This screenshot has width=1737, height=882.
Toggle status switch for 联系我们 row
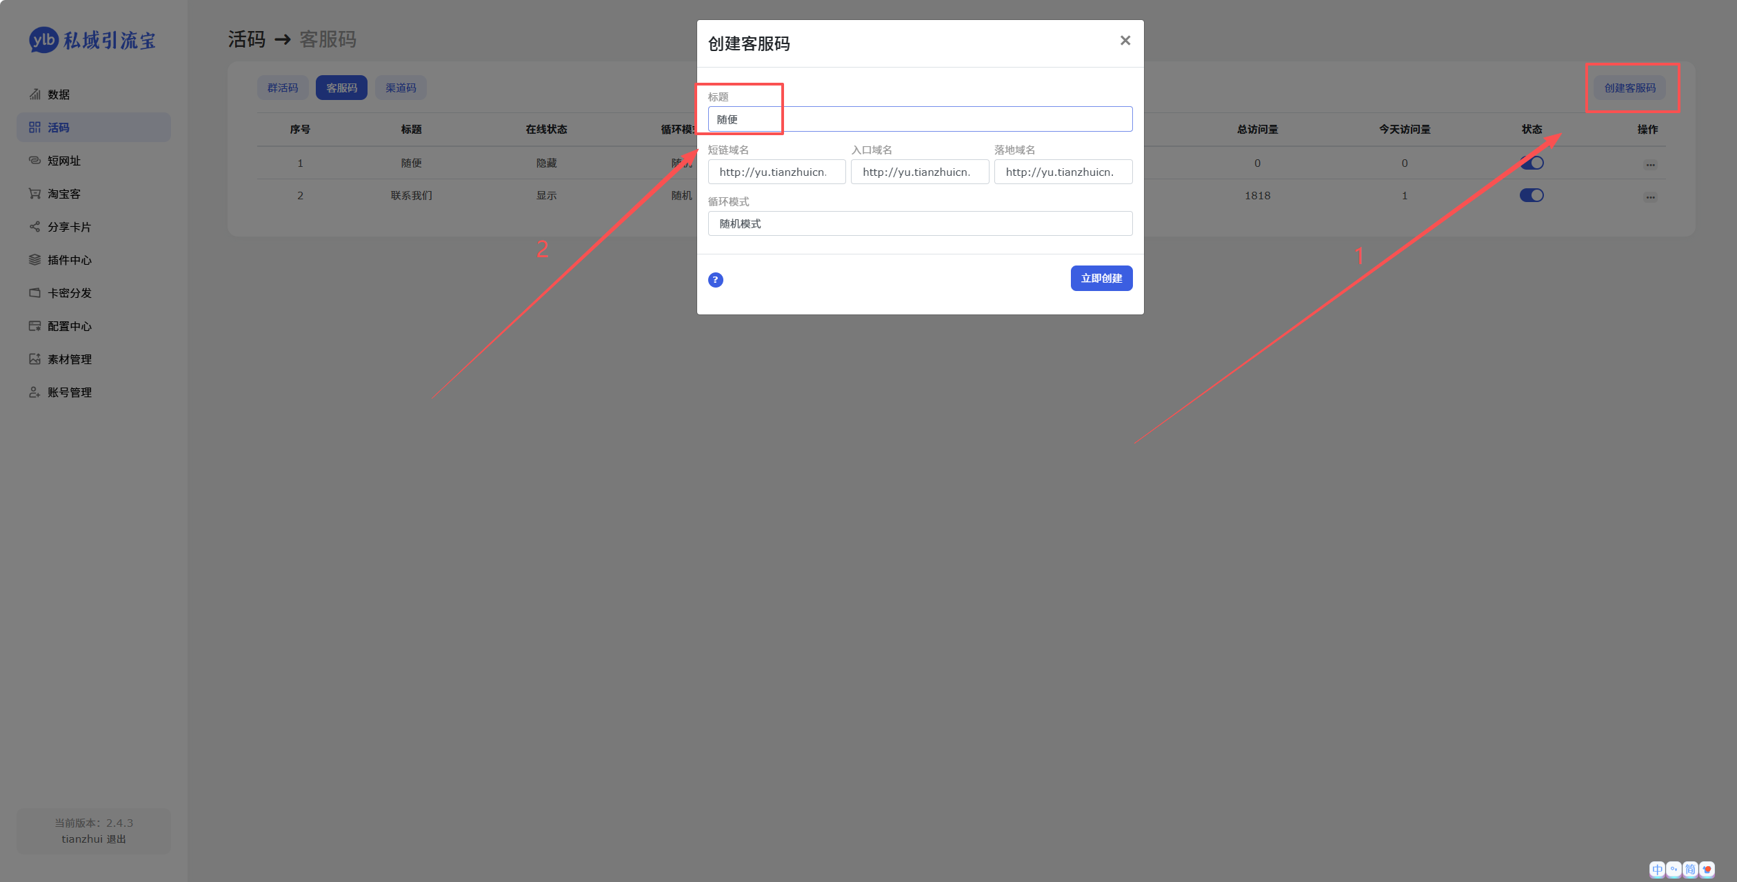coord(1532,195)
